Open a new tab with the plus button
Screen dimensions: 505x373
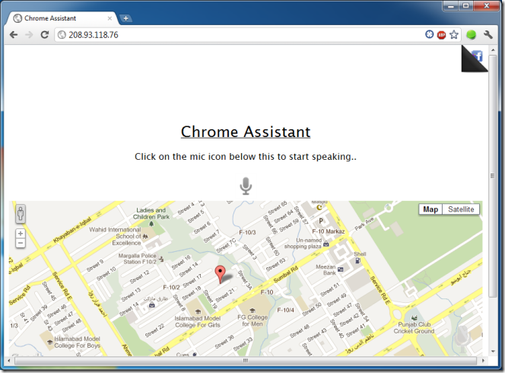pyautogui.click(x=125, y=18)
